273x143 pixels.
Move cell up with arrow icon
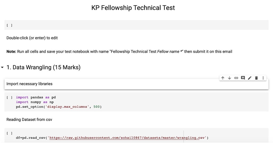click(223, 78)
